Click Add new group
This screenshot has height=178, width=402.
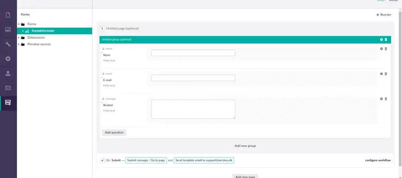coord(245,146)
